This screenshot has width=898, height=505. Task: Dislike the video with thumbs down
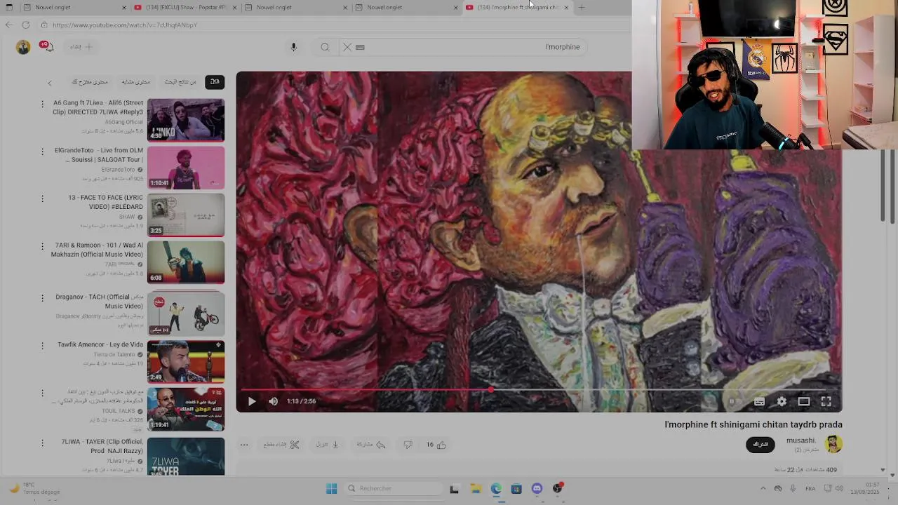coord(408,445)
